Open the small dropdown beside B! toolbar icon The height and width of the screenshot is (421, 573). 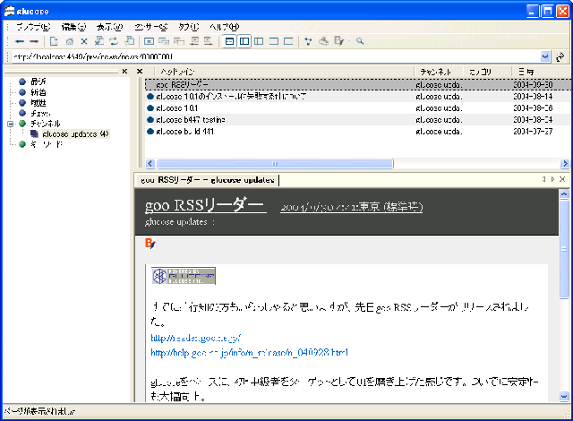[x=349, y=41]
